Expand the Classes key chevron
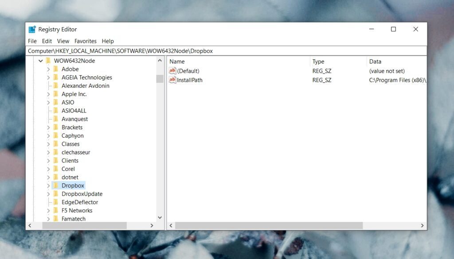 coord(49,144)
